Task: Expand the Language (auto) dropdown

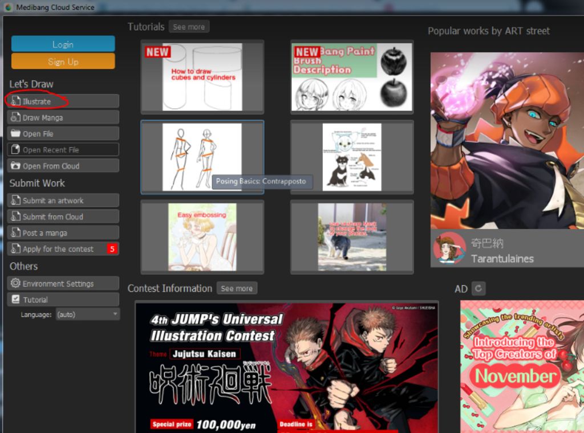Action: pos(88,314)
